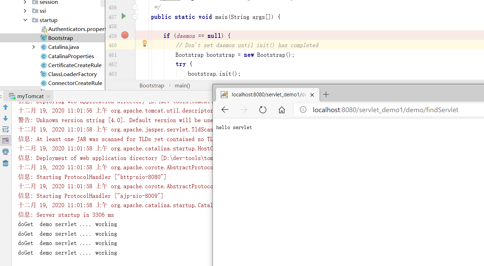The width and height of the screenshot is (484, 266).
Task: Click the yellow lightbulb intention icon
Action: point(145,43)
